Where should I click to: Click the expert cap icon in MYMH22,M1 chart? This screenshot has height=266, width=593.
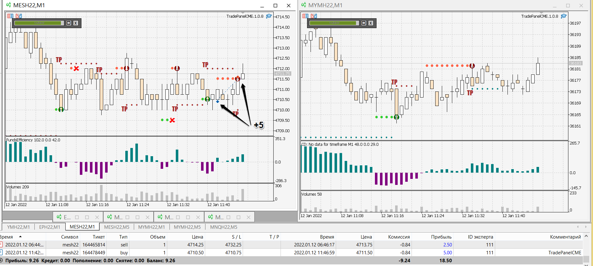564,16
